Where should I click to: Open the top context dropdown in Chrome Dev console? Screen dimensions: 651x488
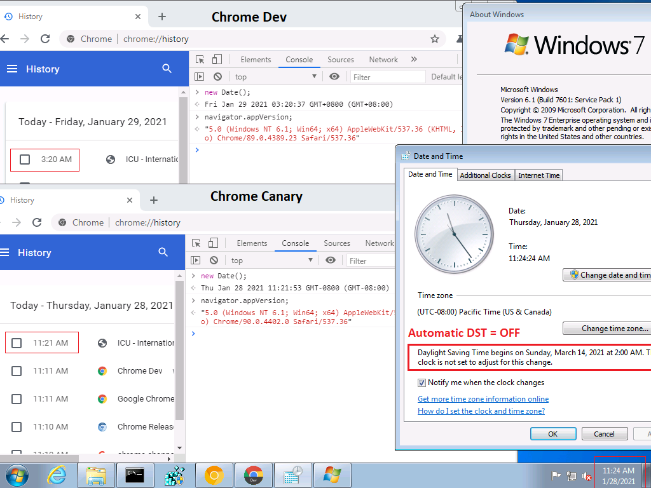tap(275, 77)
